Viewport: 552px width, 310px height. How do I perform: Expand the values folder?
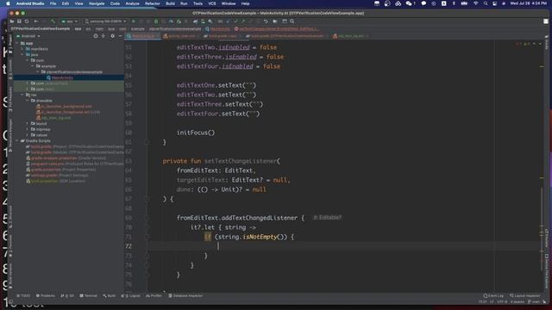pos(28,135)
